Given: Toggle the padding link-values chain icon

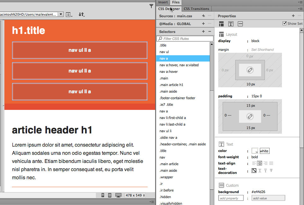Looking at the screenshot, I should (x=250, y=116).
